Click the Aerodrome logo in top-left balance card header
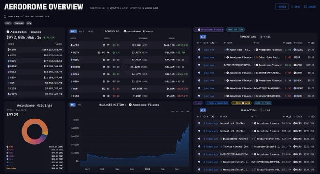The width and height of the screenshot is (320, 174). tap(8, 32)
